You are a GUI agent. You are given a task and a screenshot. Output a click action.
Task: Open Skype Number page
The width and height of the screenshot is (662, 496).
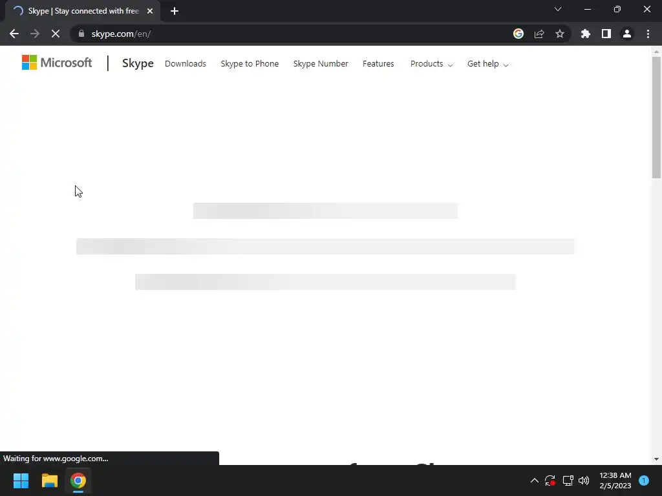click(321, 64)
